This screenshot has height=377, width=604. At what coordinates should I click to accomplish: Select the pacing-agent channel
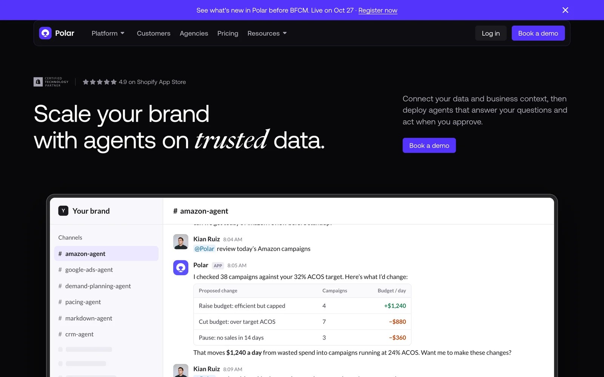click(106, 302)
